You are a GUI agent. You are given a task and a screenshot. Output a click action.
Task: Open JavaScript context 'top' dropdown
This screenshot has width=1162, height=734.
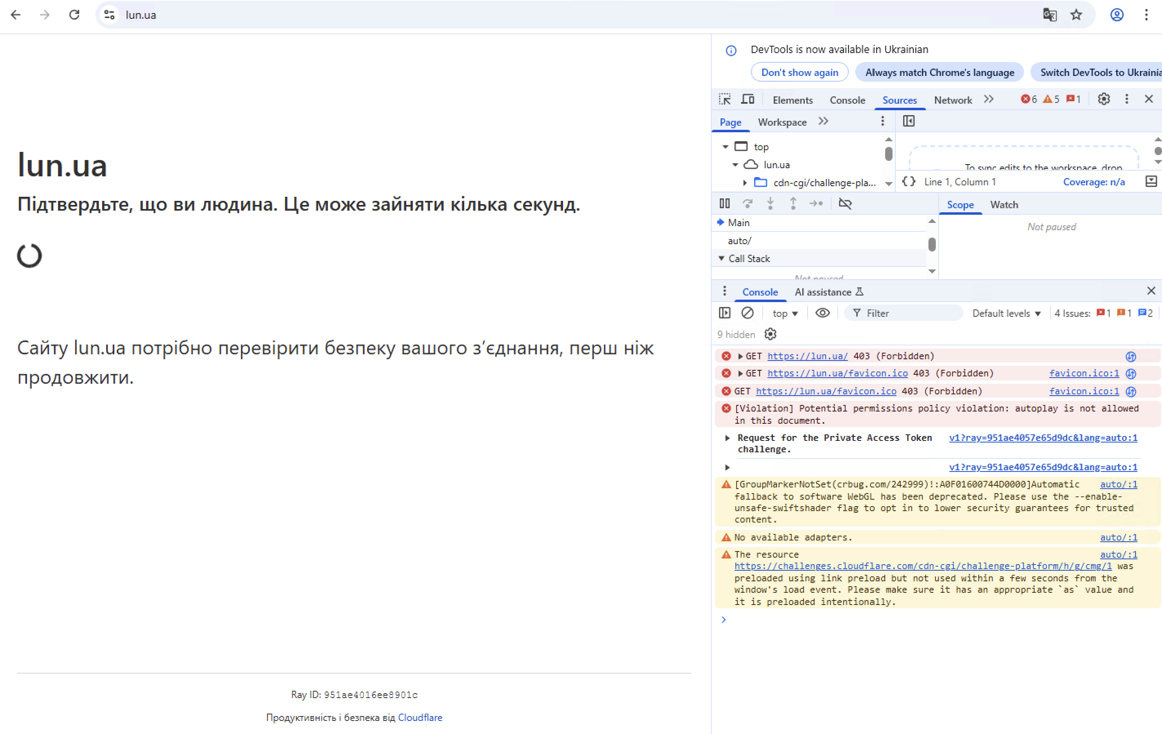coord(785,313)
